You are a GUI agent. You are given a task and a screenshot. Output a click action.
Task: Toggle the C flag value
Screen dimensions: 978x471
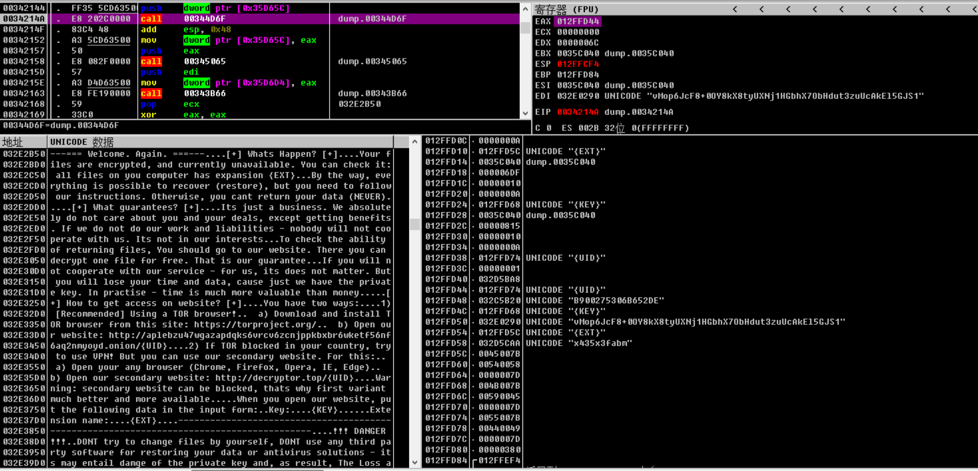tap(549, 128)
